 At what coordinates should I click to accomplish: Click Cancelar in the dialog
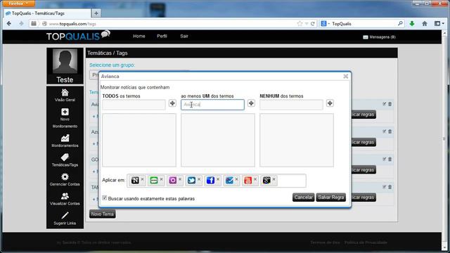tap(303, 197)
